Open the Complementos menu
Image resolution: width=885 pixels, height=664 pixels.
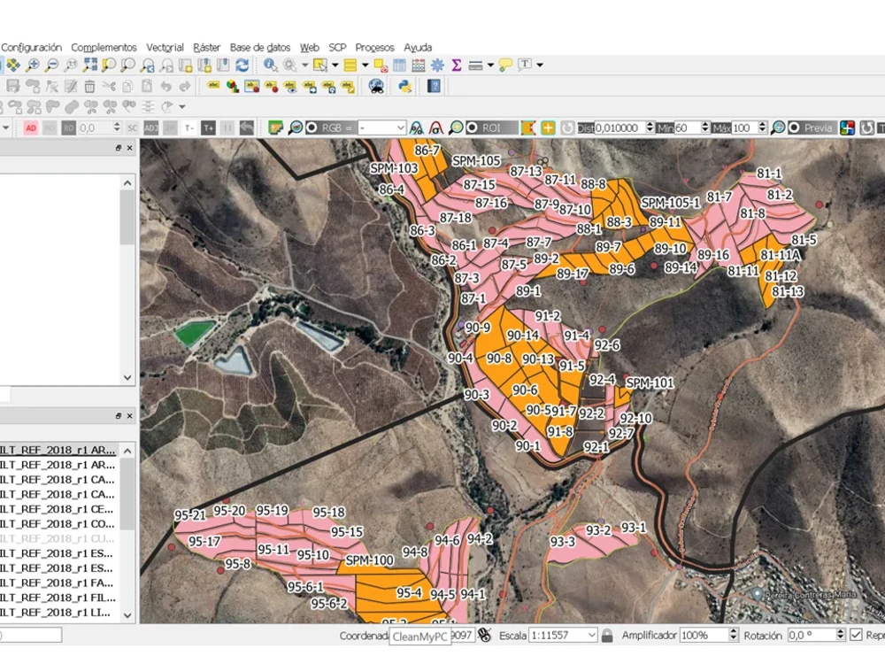pos(104,48)
